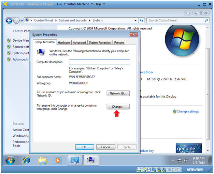Click the product key link
Screen dimensions: 214x174
pyautogui.click(x=147, y=151)
